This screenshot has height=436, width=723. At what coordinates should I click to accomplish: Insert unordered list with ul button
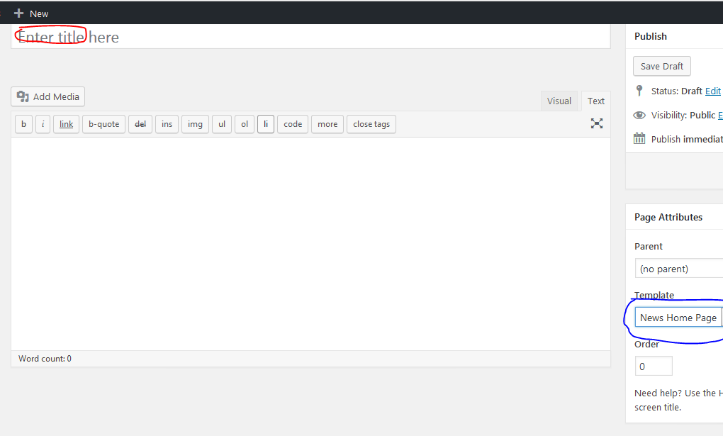(222, 124)
